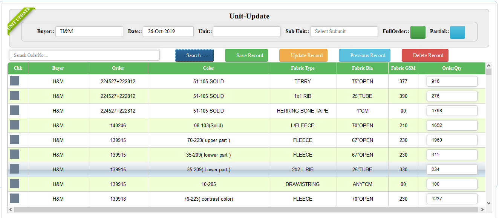Click the Fabric Dia column header
The image size is (499, 218).
(x=363, y=68)
